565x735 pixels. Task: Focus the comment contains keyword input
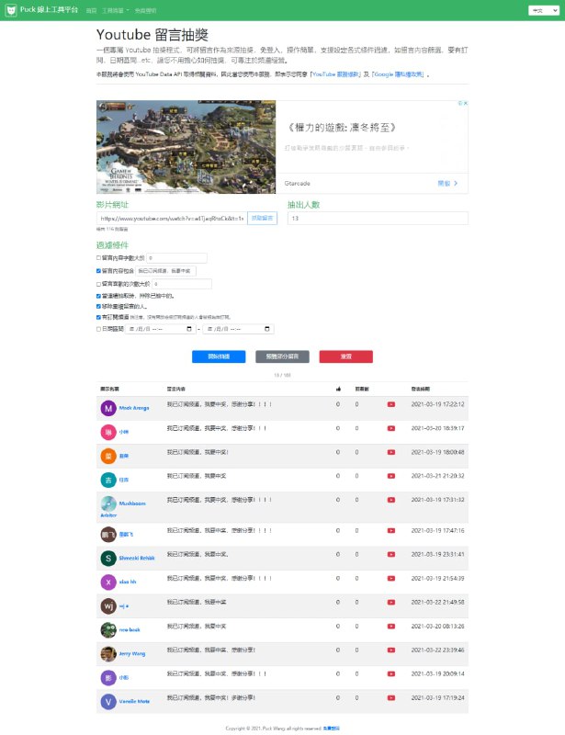tap(166, 271)
